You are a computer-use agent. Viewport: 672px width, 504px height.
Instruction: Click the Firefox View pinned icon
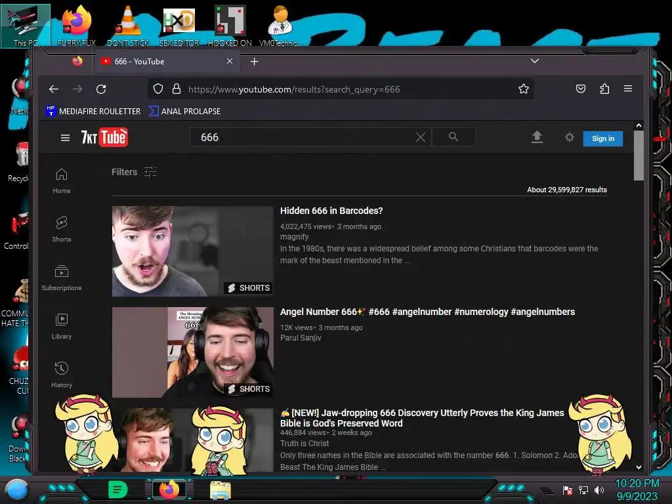pyautogui.click(x=77, y=61)
